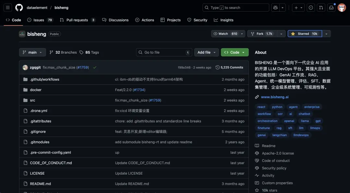View the Apache-2.0 license link
Screen dimensions: 350x193
coord(277,153)
